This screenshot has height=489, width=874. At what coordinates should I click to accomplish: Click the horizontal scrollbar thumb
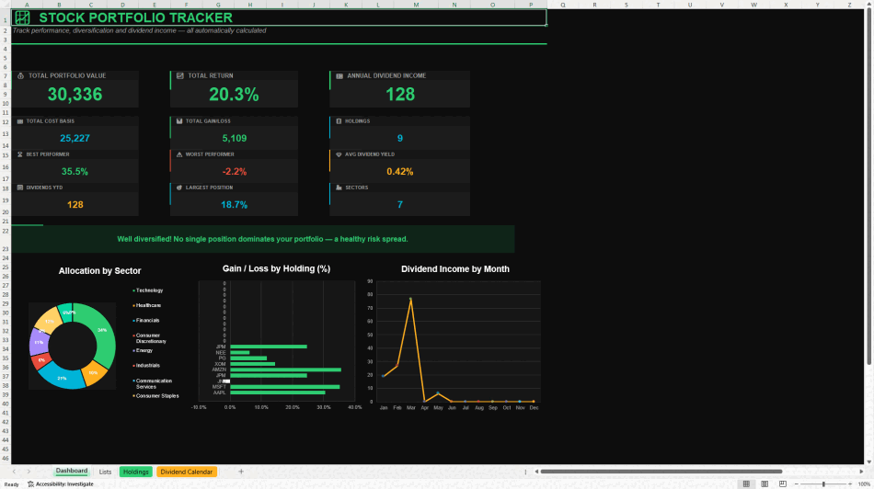coord(661,472)
